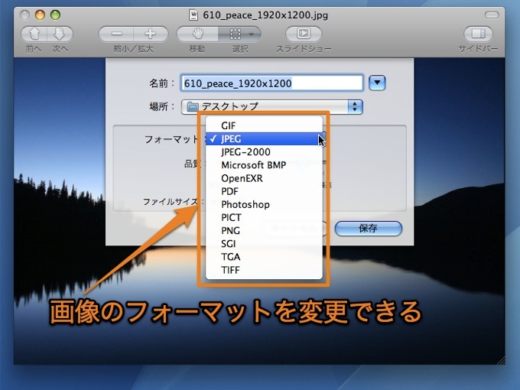Choose PNG format
This screenshot has height=390, width=520.
(x=264, y=230)
